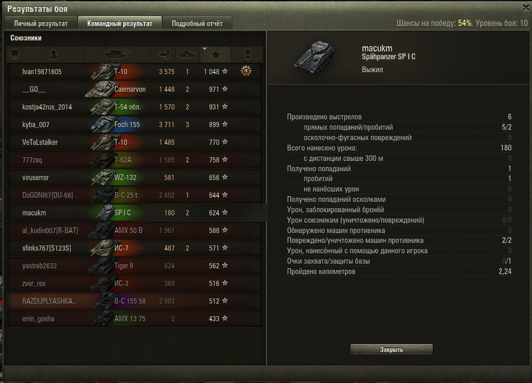Sort by platoon column icon

(x=15, y=54)
